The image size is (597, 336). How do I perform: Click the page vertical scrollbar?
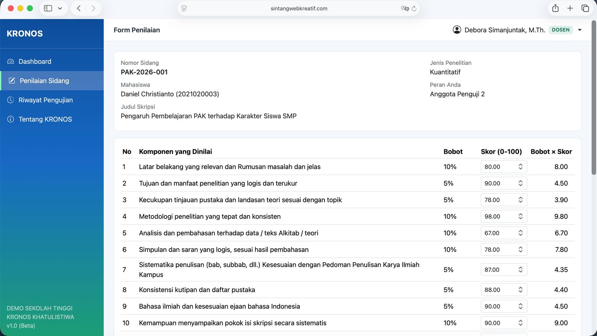(594, 98)
